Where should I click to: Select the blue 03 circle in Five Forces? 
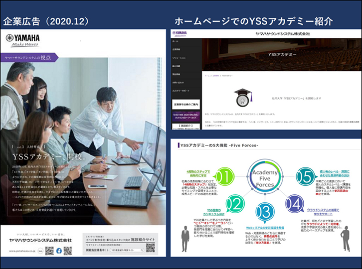265,212
